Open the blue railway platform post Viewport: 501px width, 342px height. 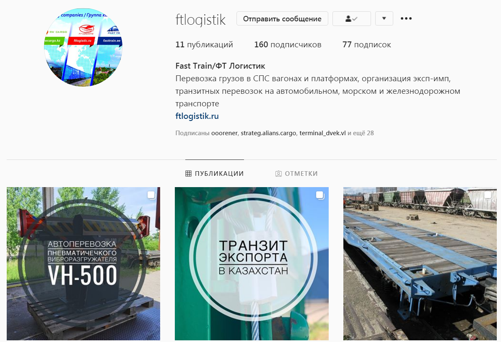tap(420, 264)
